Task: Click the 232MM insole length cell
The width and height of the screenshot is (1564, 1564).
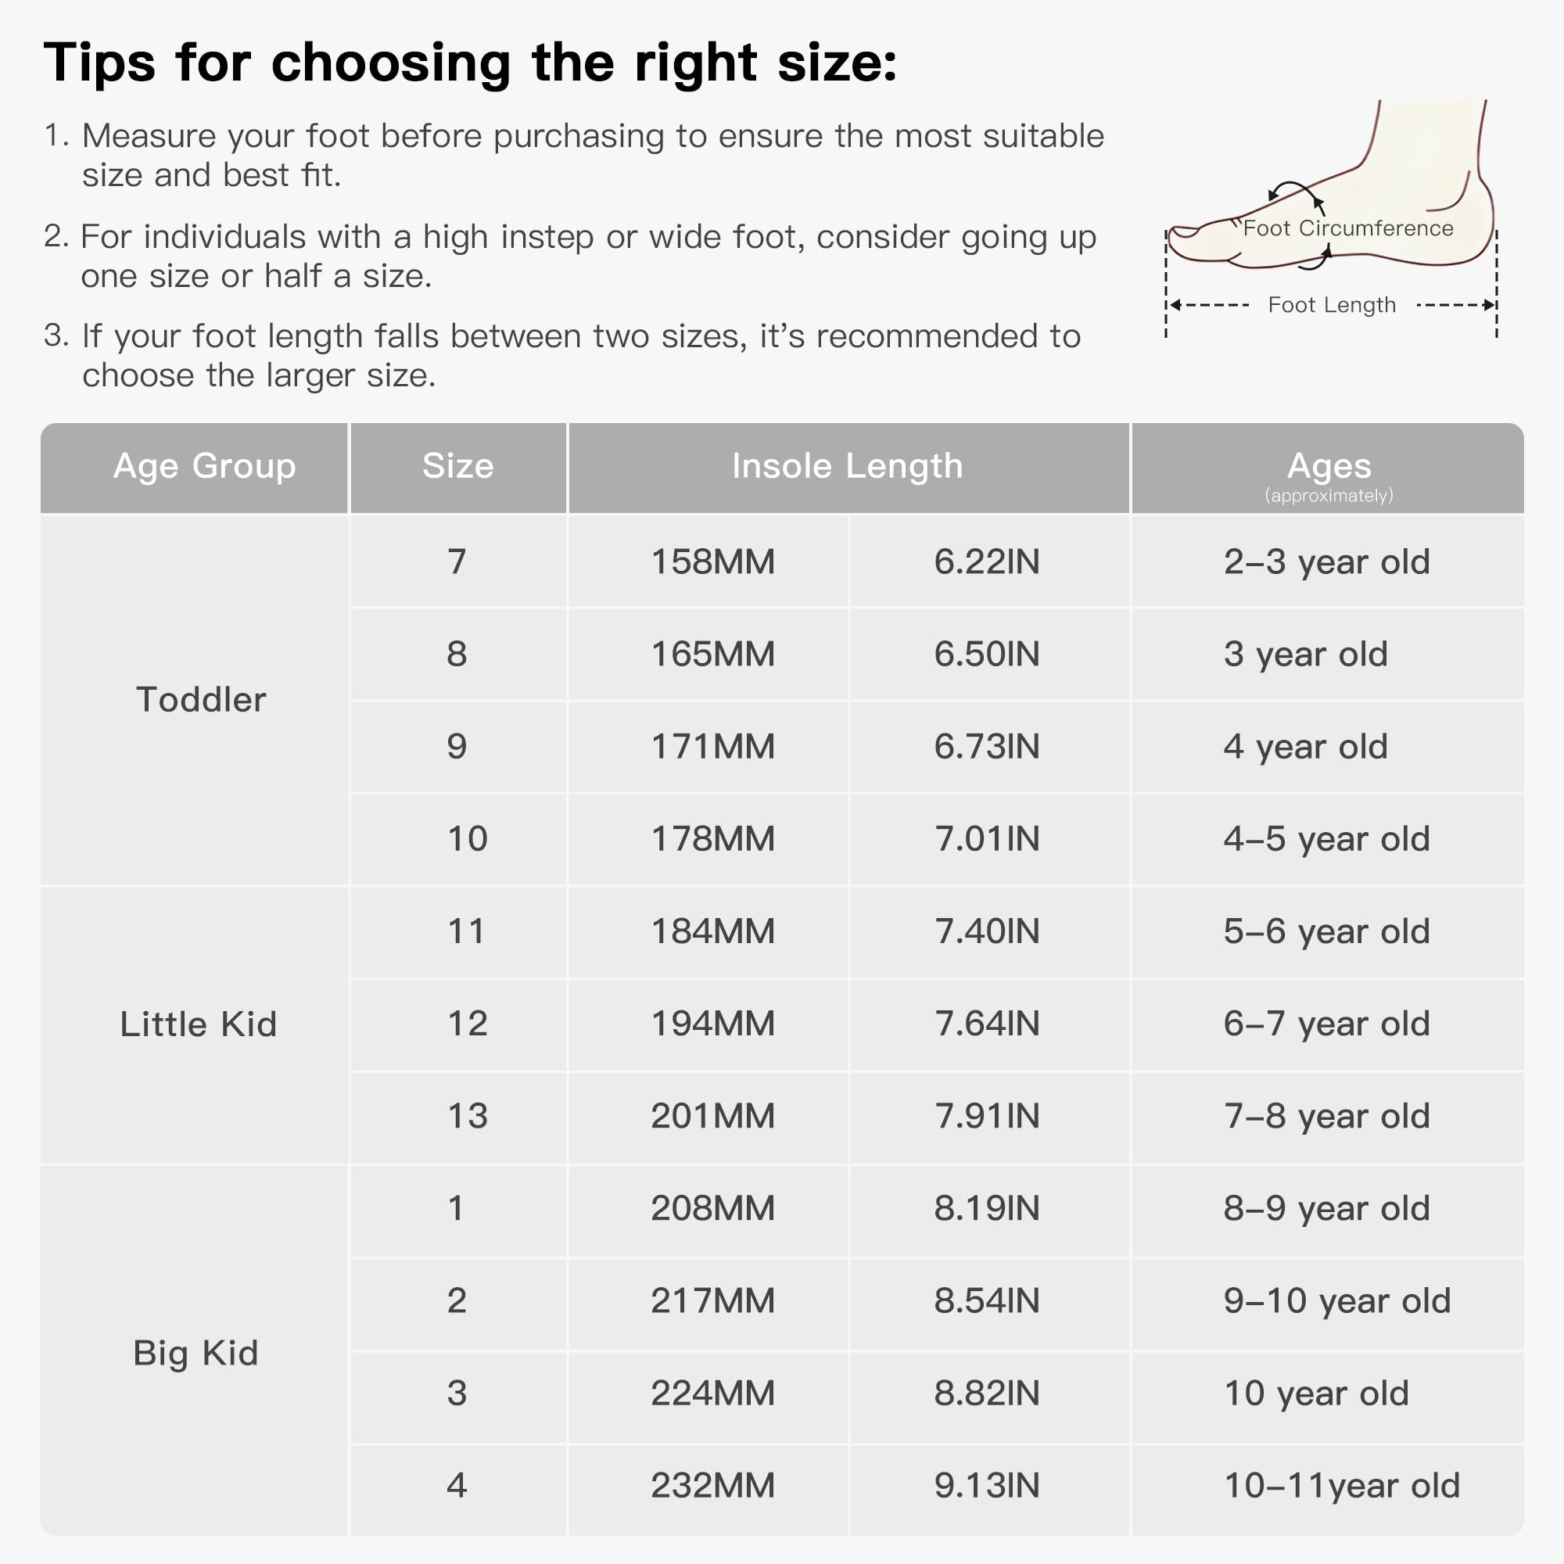Action: (712, 1486)
